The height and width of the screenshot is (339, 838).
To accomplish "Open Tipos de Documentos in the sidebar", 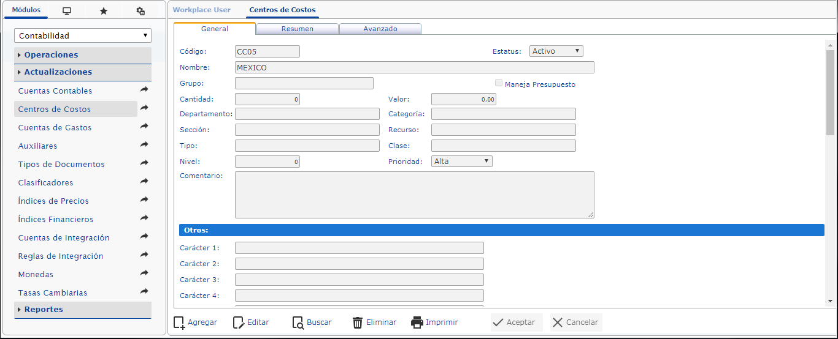I will click(61, 165).
